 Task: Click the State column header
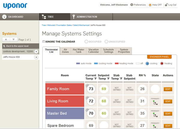(x=155, y=76)
